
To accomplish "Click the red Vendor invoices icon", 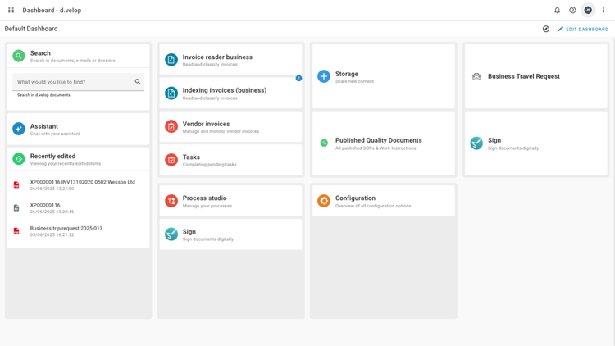I will 171,127.
